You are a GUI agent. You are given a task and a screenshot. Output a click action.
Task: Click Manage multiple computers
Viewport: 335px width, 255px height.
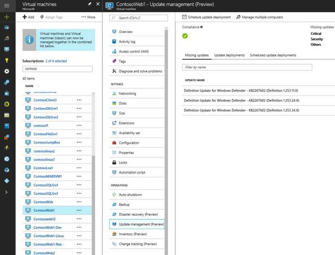coord(260,17)
